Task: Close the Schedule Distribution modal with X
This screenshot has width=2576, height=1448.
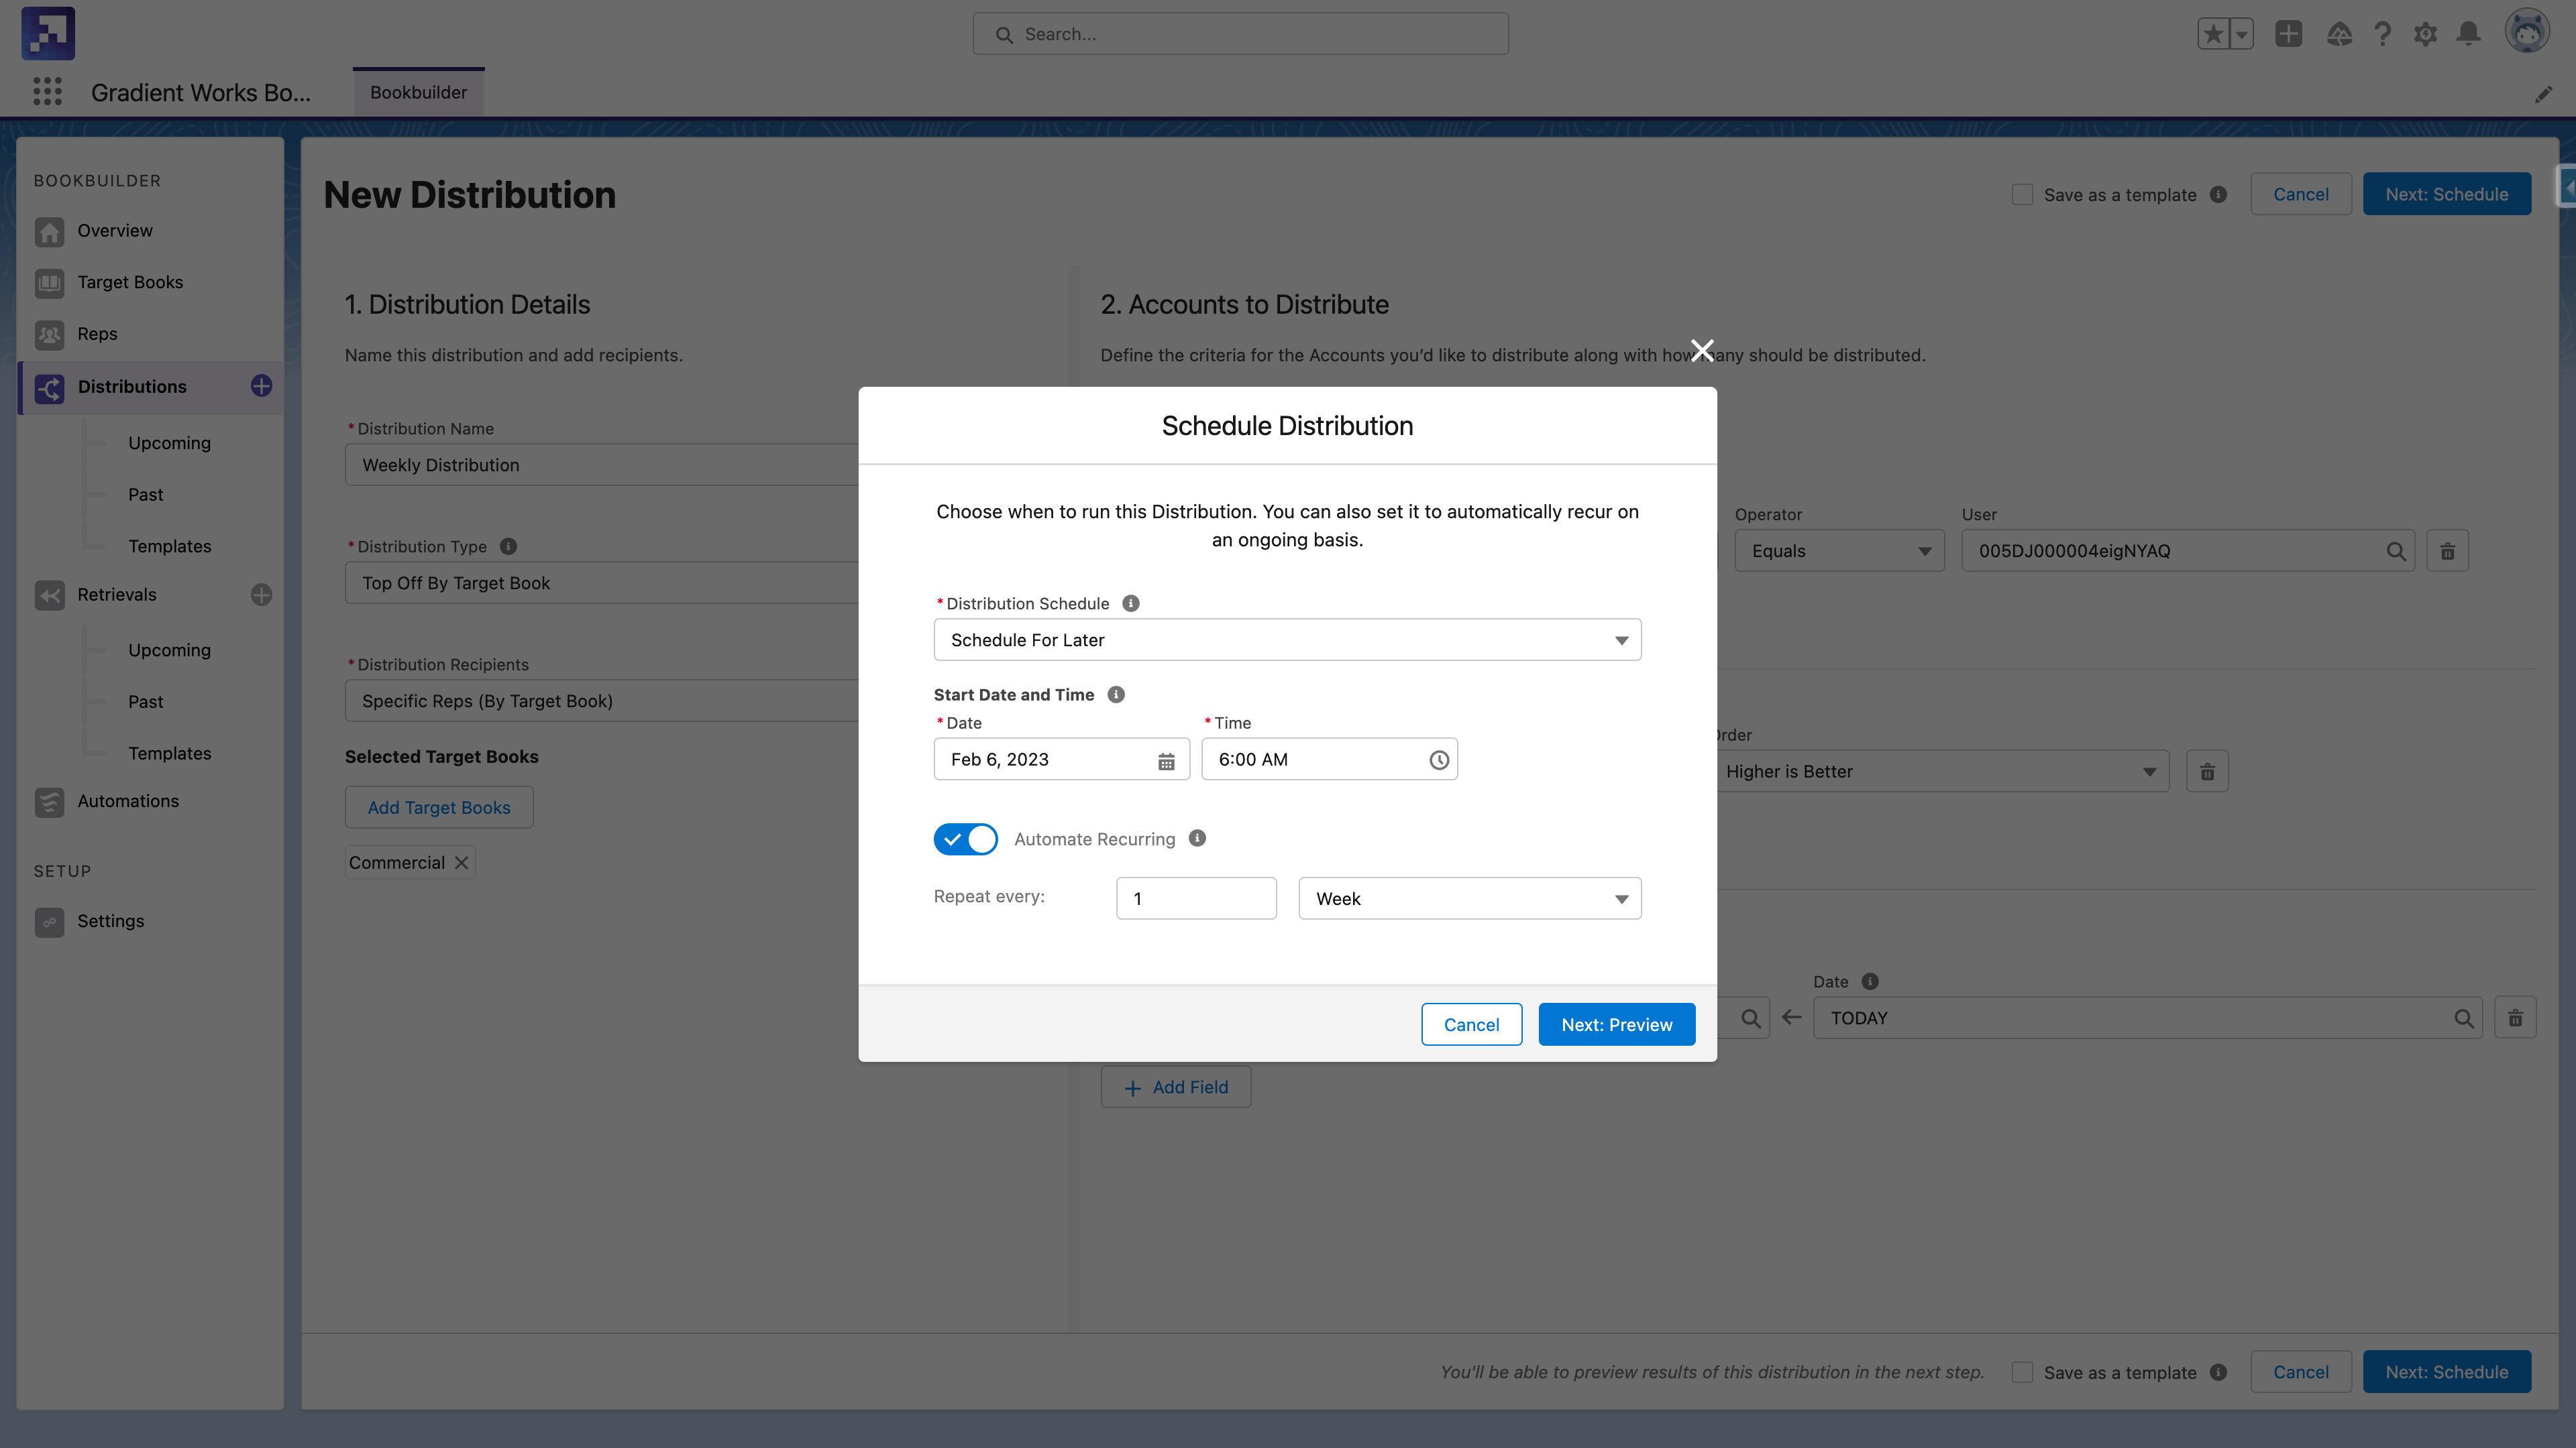Action: coord(1702,350)
